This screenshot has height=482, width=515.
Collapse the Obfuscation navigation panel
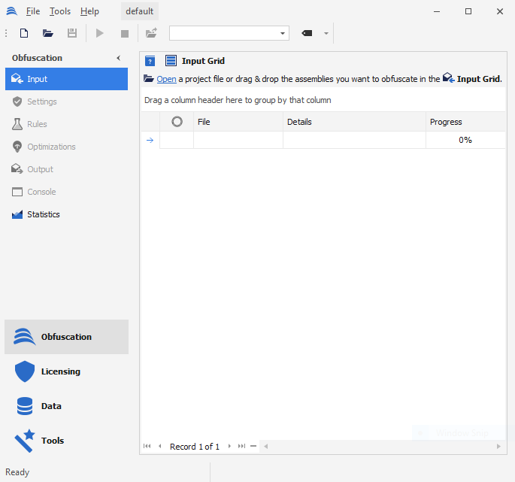pos(118,58)
